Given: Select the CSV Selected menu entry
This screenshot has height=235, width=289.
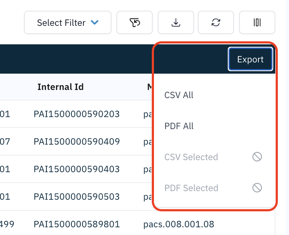Looking at the screenshot, I should tap(191, 157).
